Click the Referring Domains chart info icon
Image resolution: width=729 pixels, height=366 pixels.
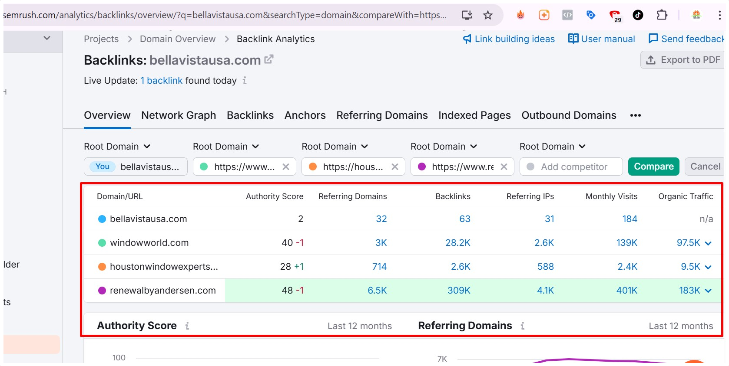point(523,326)
